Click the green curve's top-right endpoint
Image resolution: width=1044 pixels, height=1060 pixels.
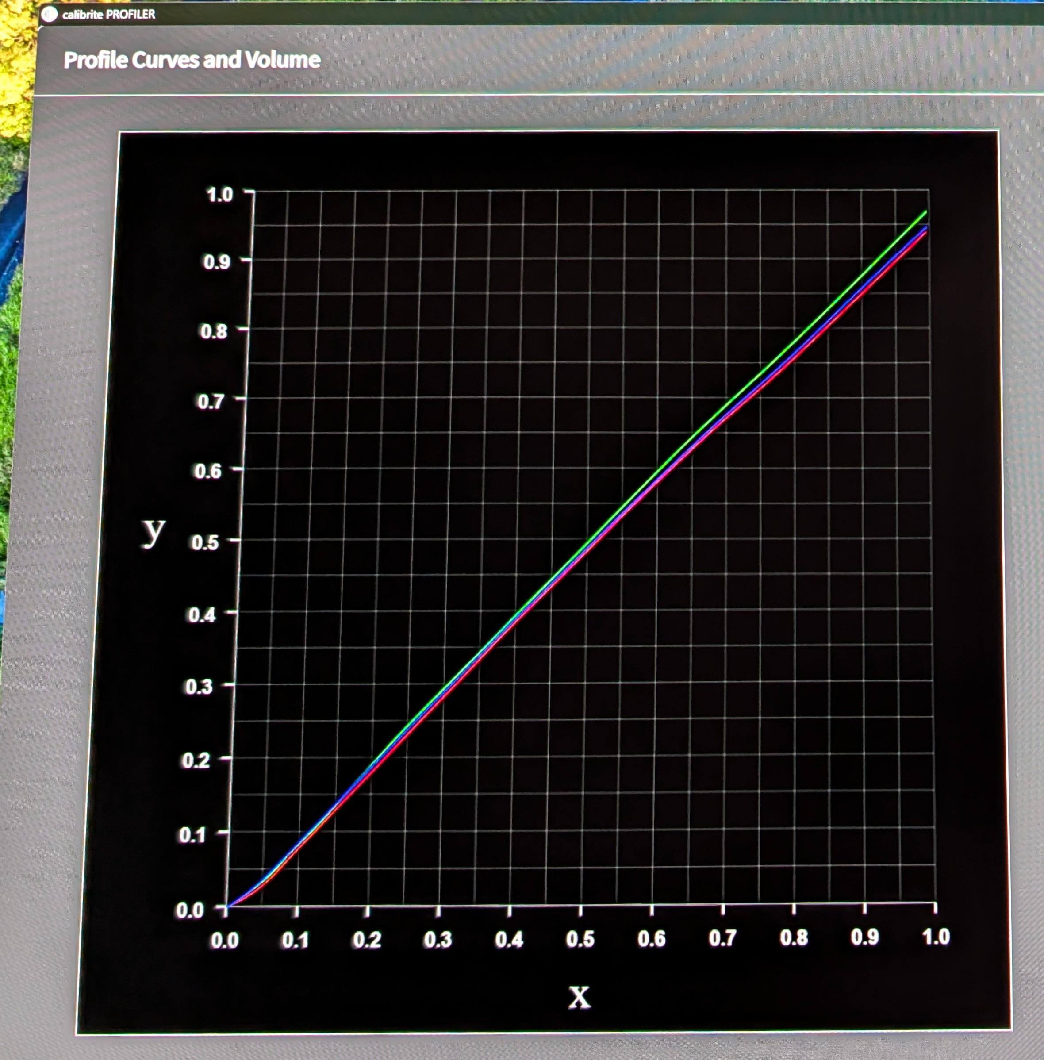point(925,211)
